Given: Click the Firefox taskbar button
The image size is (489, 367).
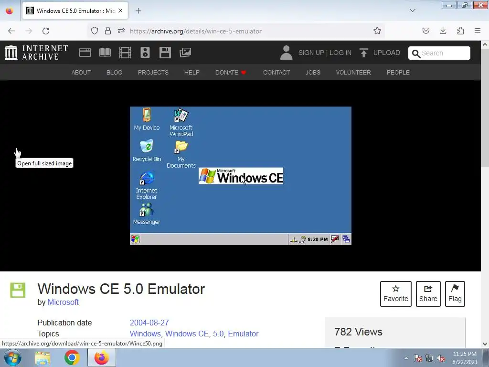Looking at the screenshot, I should click(102, 357).
